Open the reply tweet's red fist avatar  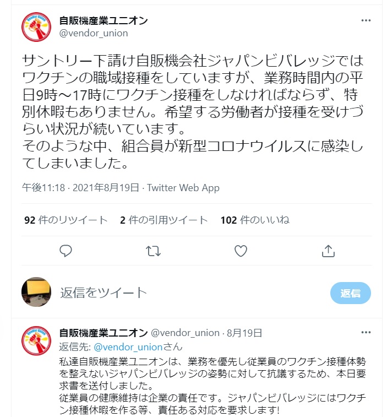pyautogui.click(x=36, y=340)
